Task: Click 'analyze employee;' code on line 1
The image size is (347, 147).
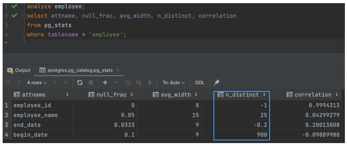Action: click(x=56, y=6)
